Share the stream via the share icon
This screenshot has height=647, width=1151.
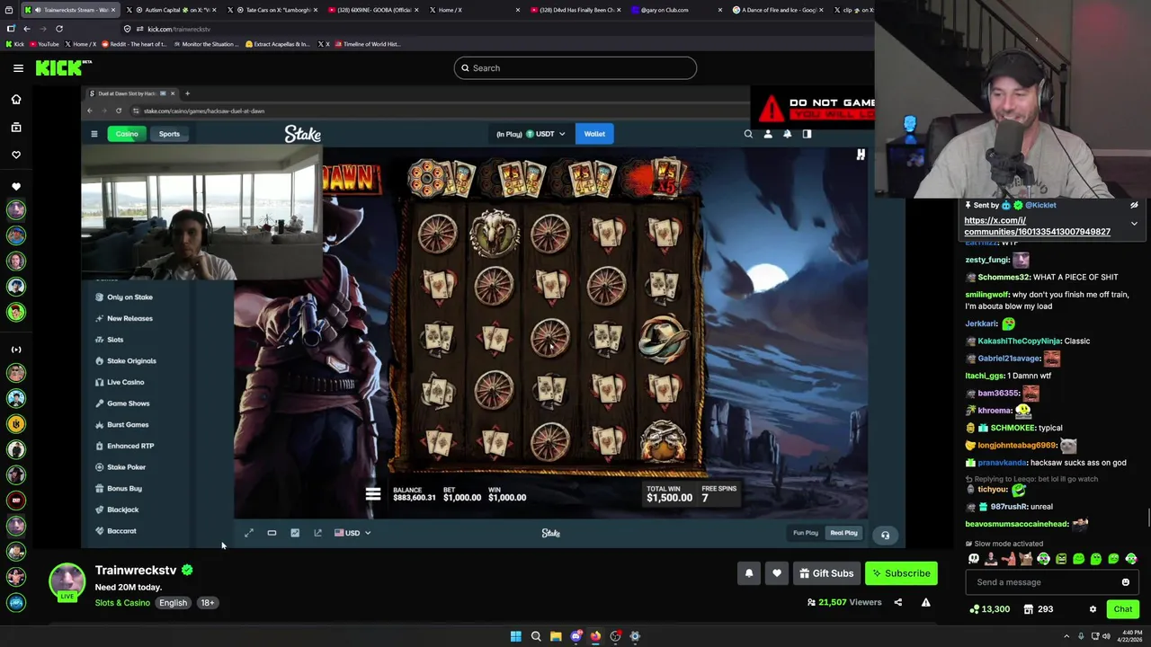(x=897, y=602)
